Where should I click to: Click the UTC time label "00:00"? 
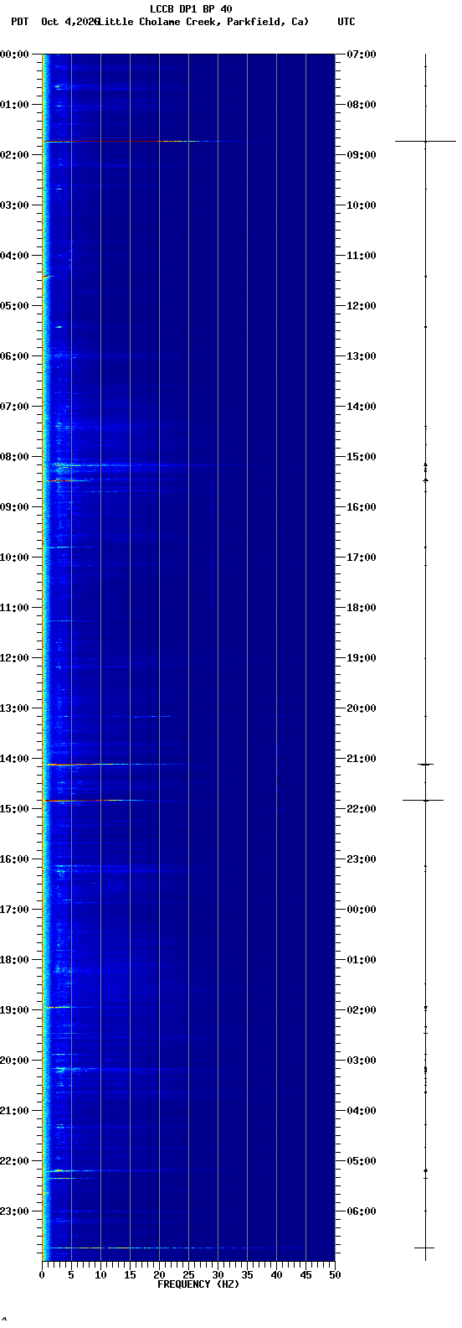click(362, 910)
